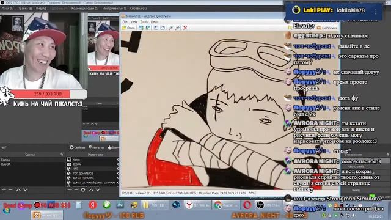The width and height of the screenshot is (391, 220).
Task: Select the ПАУЗА scene in OBS
Action: (x=32, y=164)
